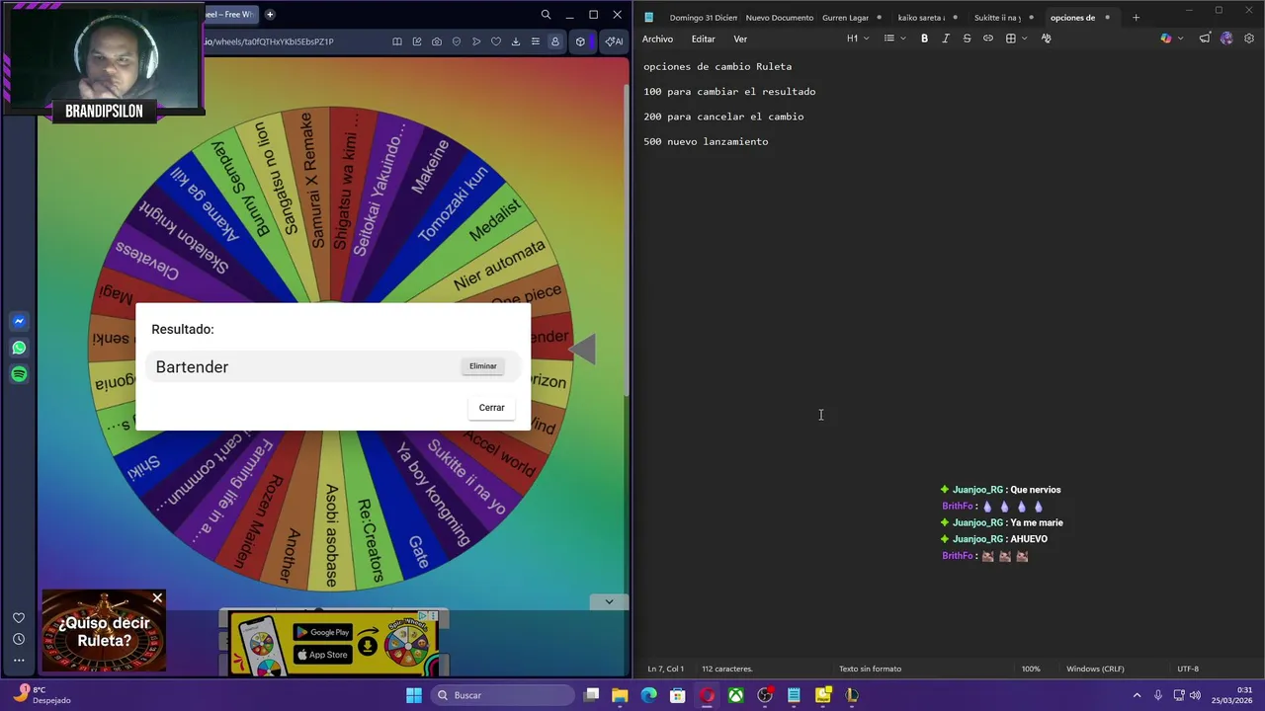
Task: Click the weather widget on taskbar
Action: tap(44, 695)
